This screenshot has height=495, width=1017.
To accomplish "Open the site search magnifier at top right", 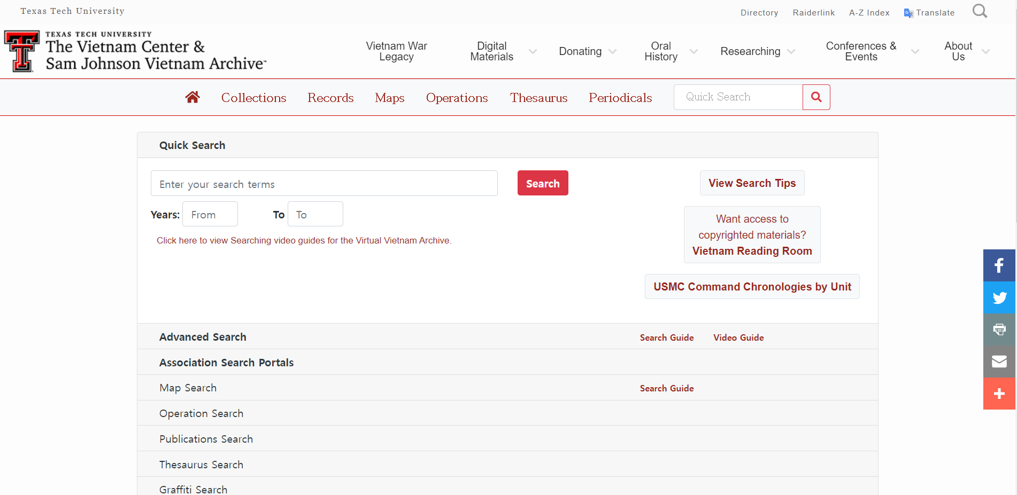I will 980,11.
